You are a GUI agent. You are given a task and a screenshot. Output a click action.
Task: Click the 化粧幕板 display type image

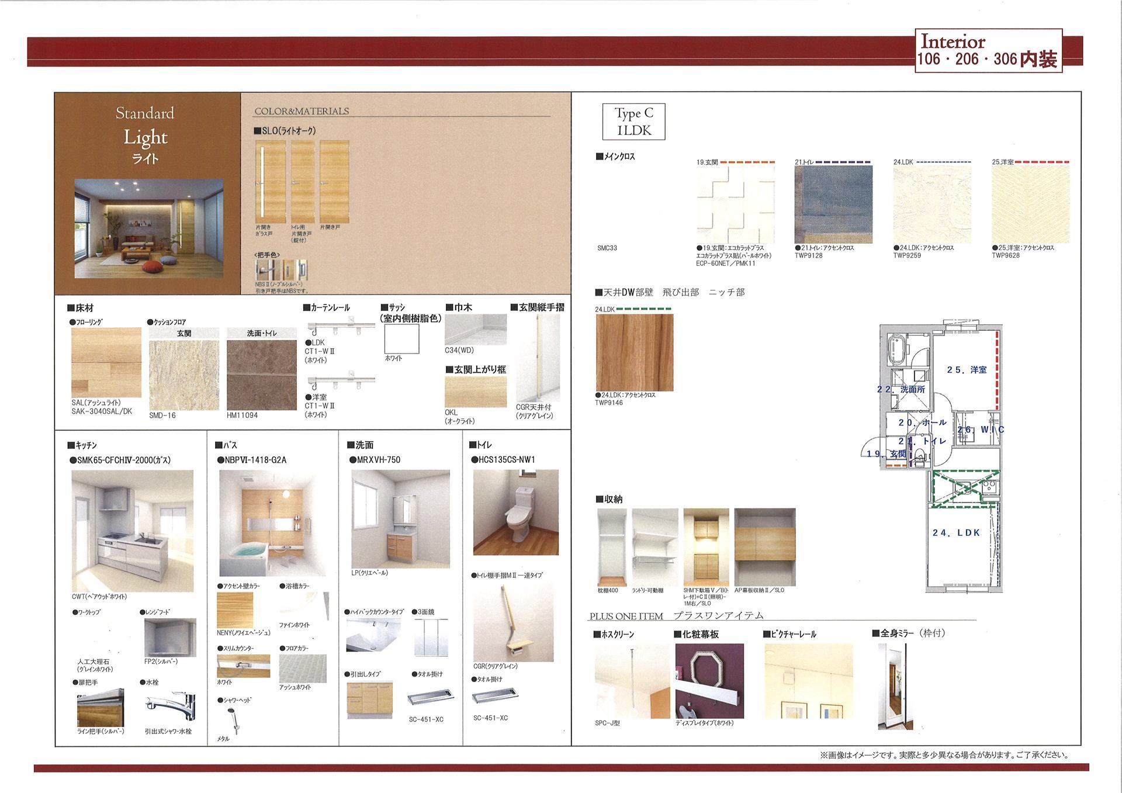point(709,681)
